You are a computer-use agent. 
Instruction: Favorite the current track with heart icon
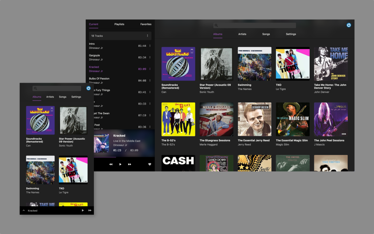(150, 165)
